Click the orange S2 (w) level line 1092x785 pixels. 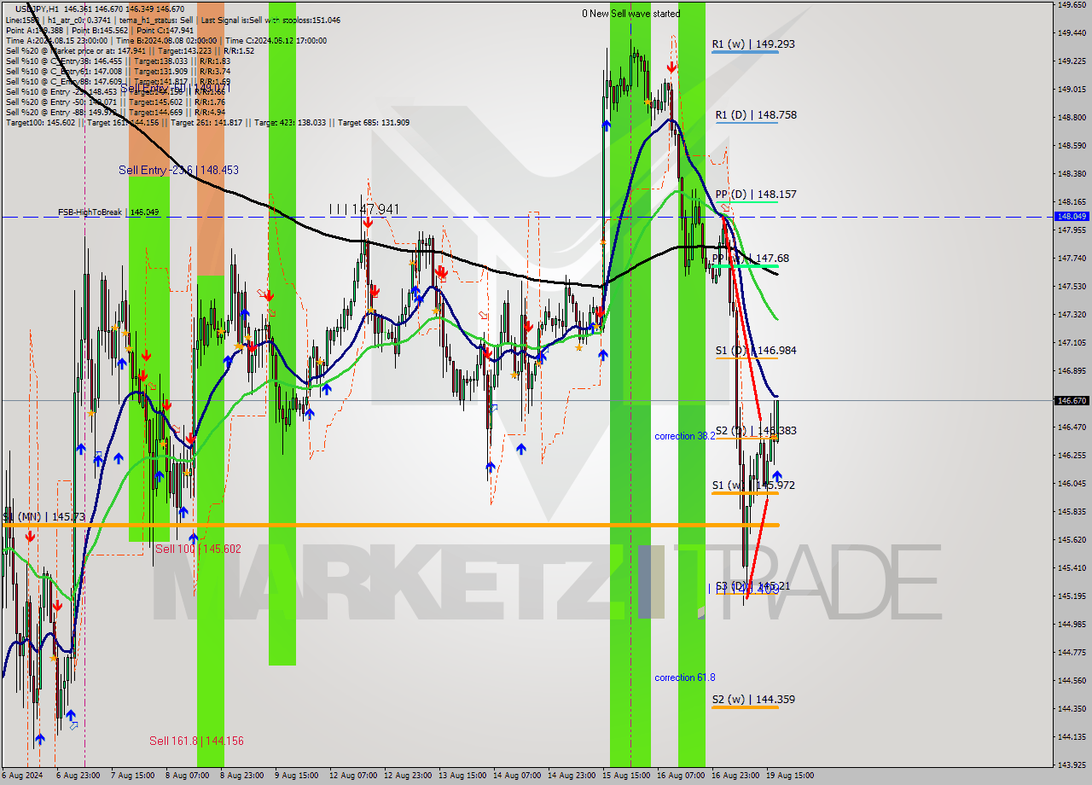[745, 706]
